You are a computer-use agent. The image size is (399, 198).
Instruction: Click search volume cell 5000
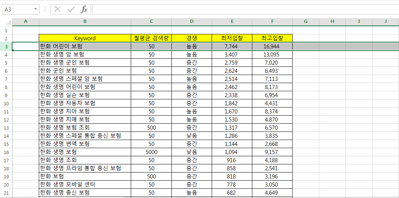click(x=151, y=152)
